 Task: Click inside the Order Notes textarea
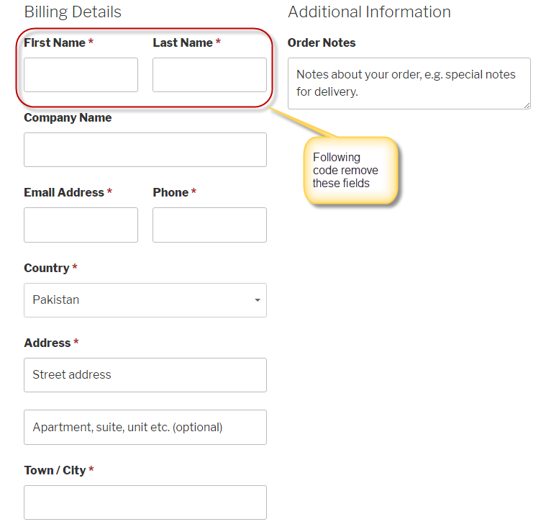click(409, 84)
